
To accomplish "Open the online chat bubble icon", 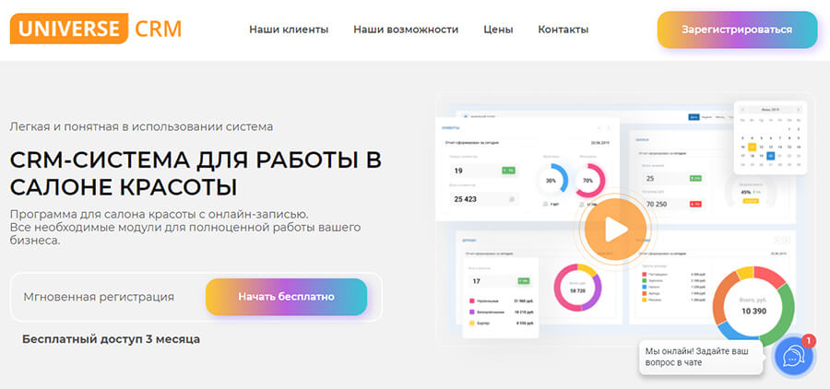I will tap(792, 356).
